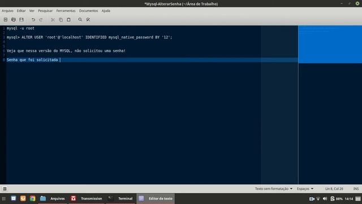This screenshot has height=204, width=362.
Task: Open the Wi-Fi network tray icon
Action: pos(318,199)
